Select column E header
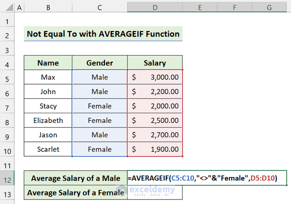 click(x=200, y=7)
